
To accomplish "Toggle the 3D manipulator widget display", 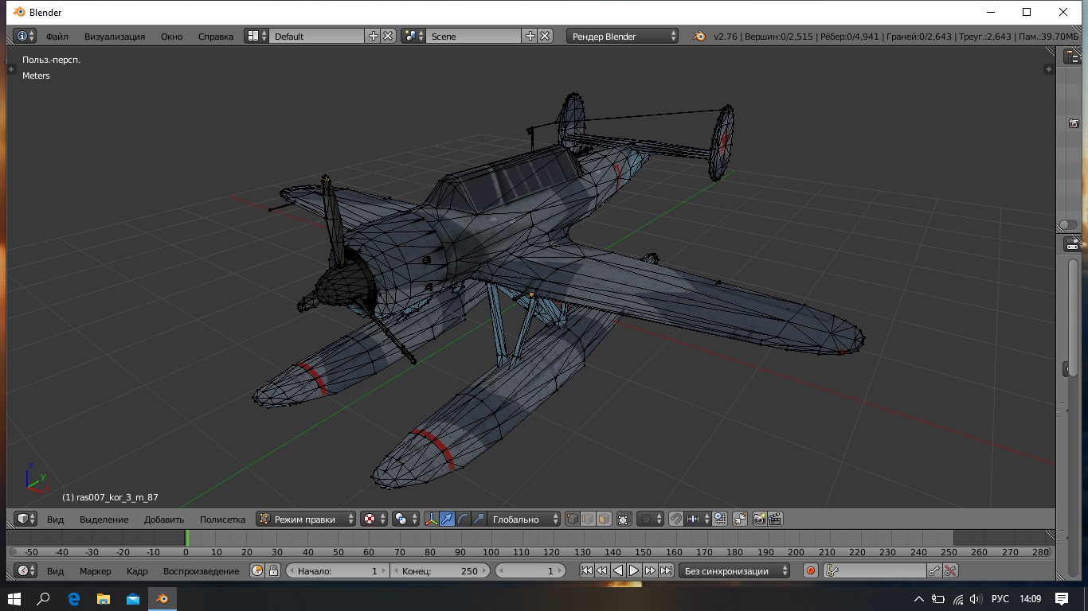I will 431,519.
